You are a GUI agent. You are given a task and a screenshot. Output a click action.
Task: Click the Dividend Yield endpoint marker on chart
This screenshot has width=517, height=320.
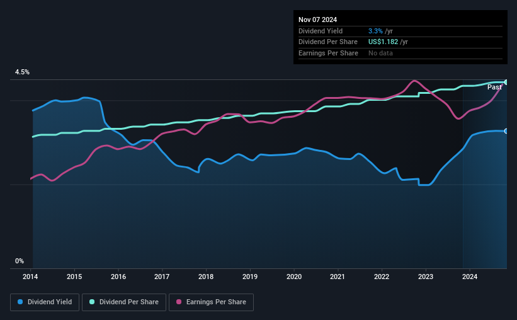[x=506, y=131]
